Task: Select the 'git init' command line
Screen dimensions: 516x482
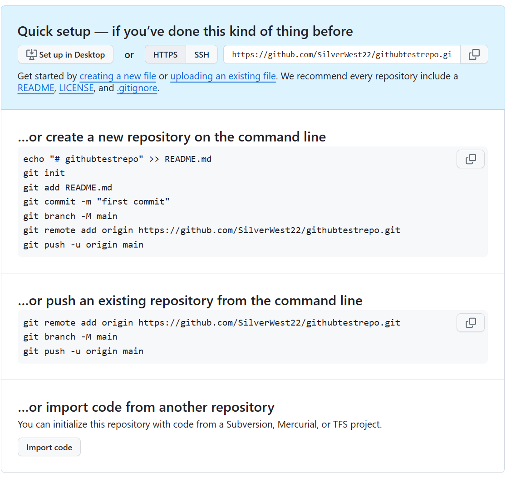Action: (44, 173)
